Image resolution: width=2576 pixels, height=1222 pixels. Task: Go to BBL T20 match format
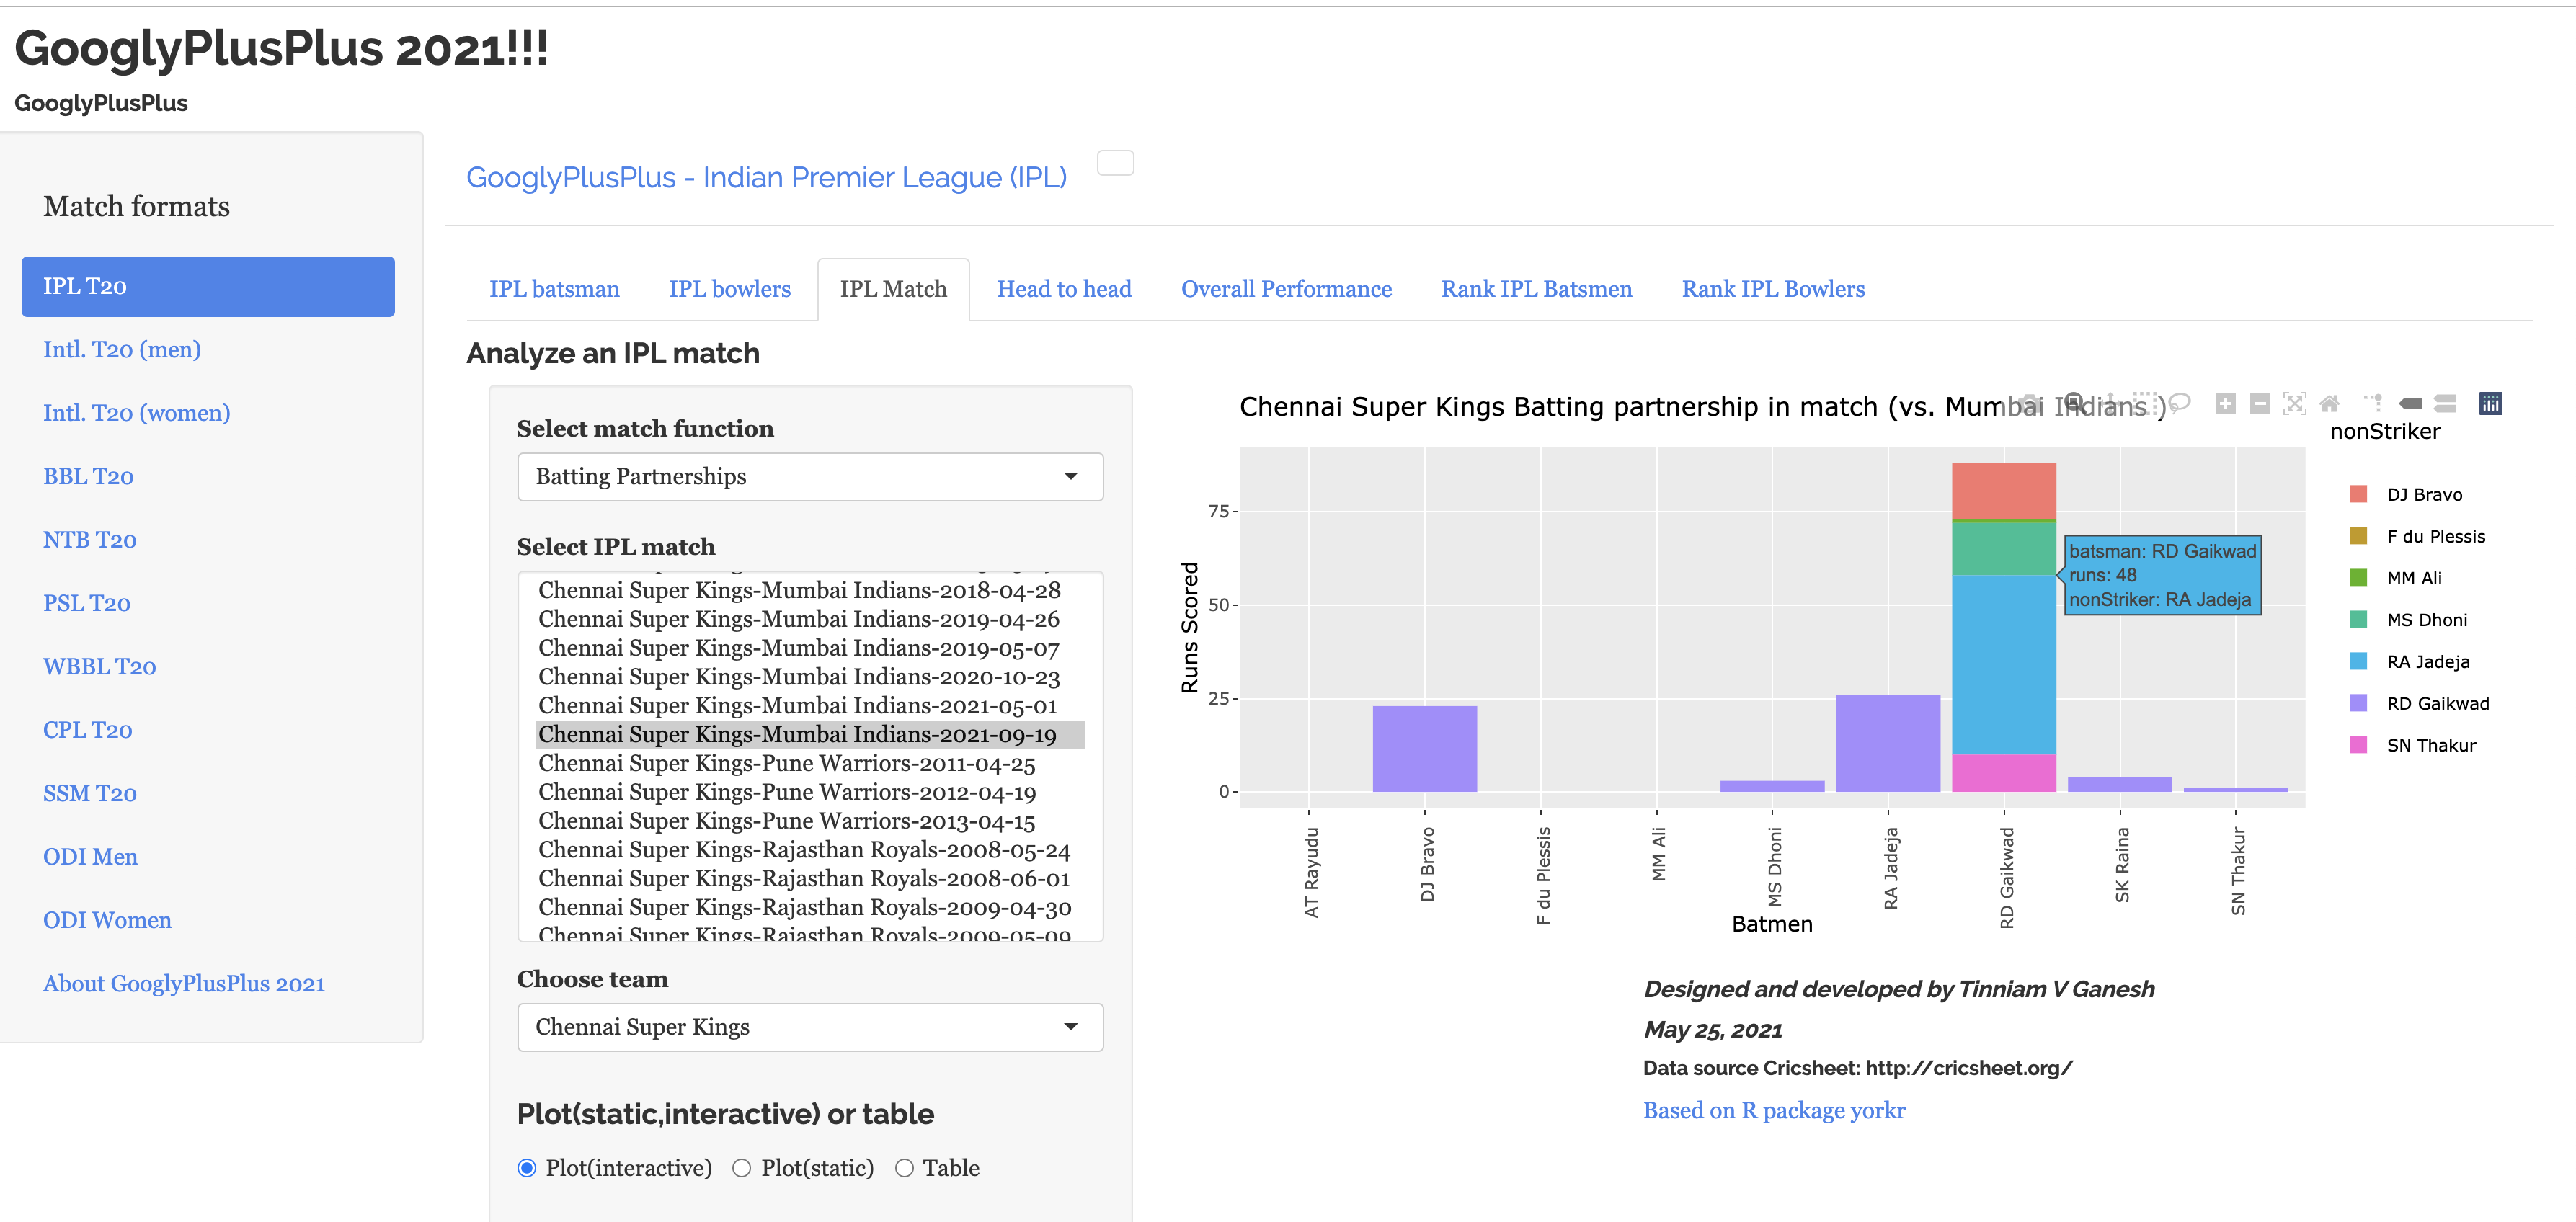click(88, 477)
